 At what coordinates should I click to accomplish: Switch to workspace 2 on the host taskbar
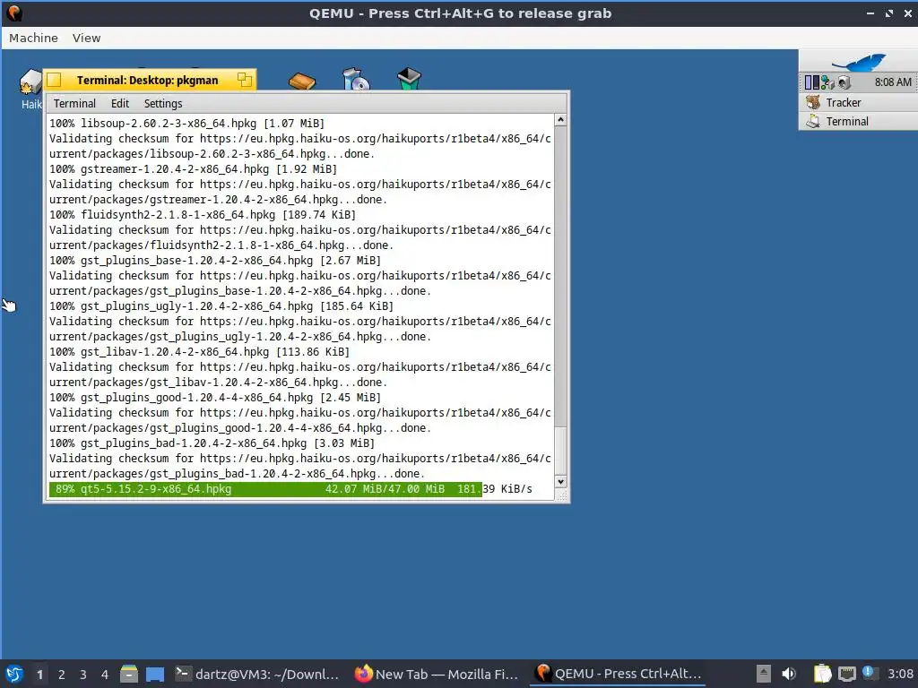[x=62, y=675]
